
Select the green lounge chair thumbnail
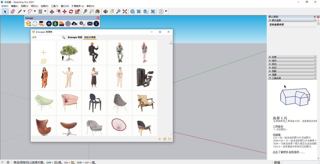tap(43, 103)
